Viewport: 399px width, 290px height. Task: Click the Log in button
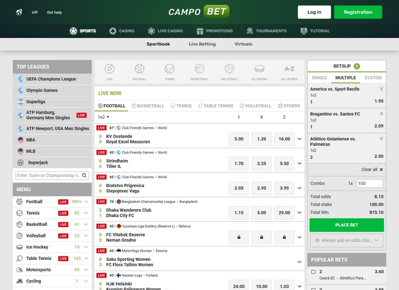pos(314,12)
